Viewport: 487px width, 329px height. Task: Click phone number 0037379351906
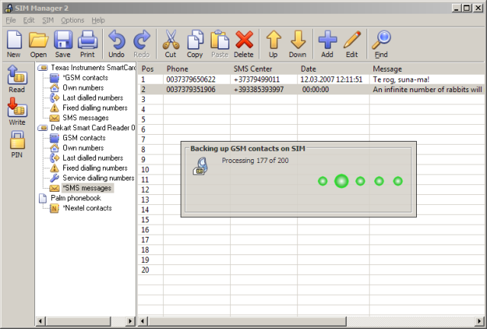click(x=191, y=90)
